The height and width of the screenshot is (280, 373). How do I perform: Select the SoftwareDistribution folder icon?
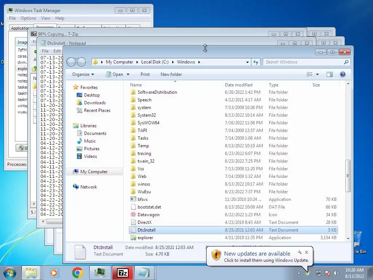[133, 92]
